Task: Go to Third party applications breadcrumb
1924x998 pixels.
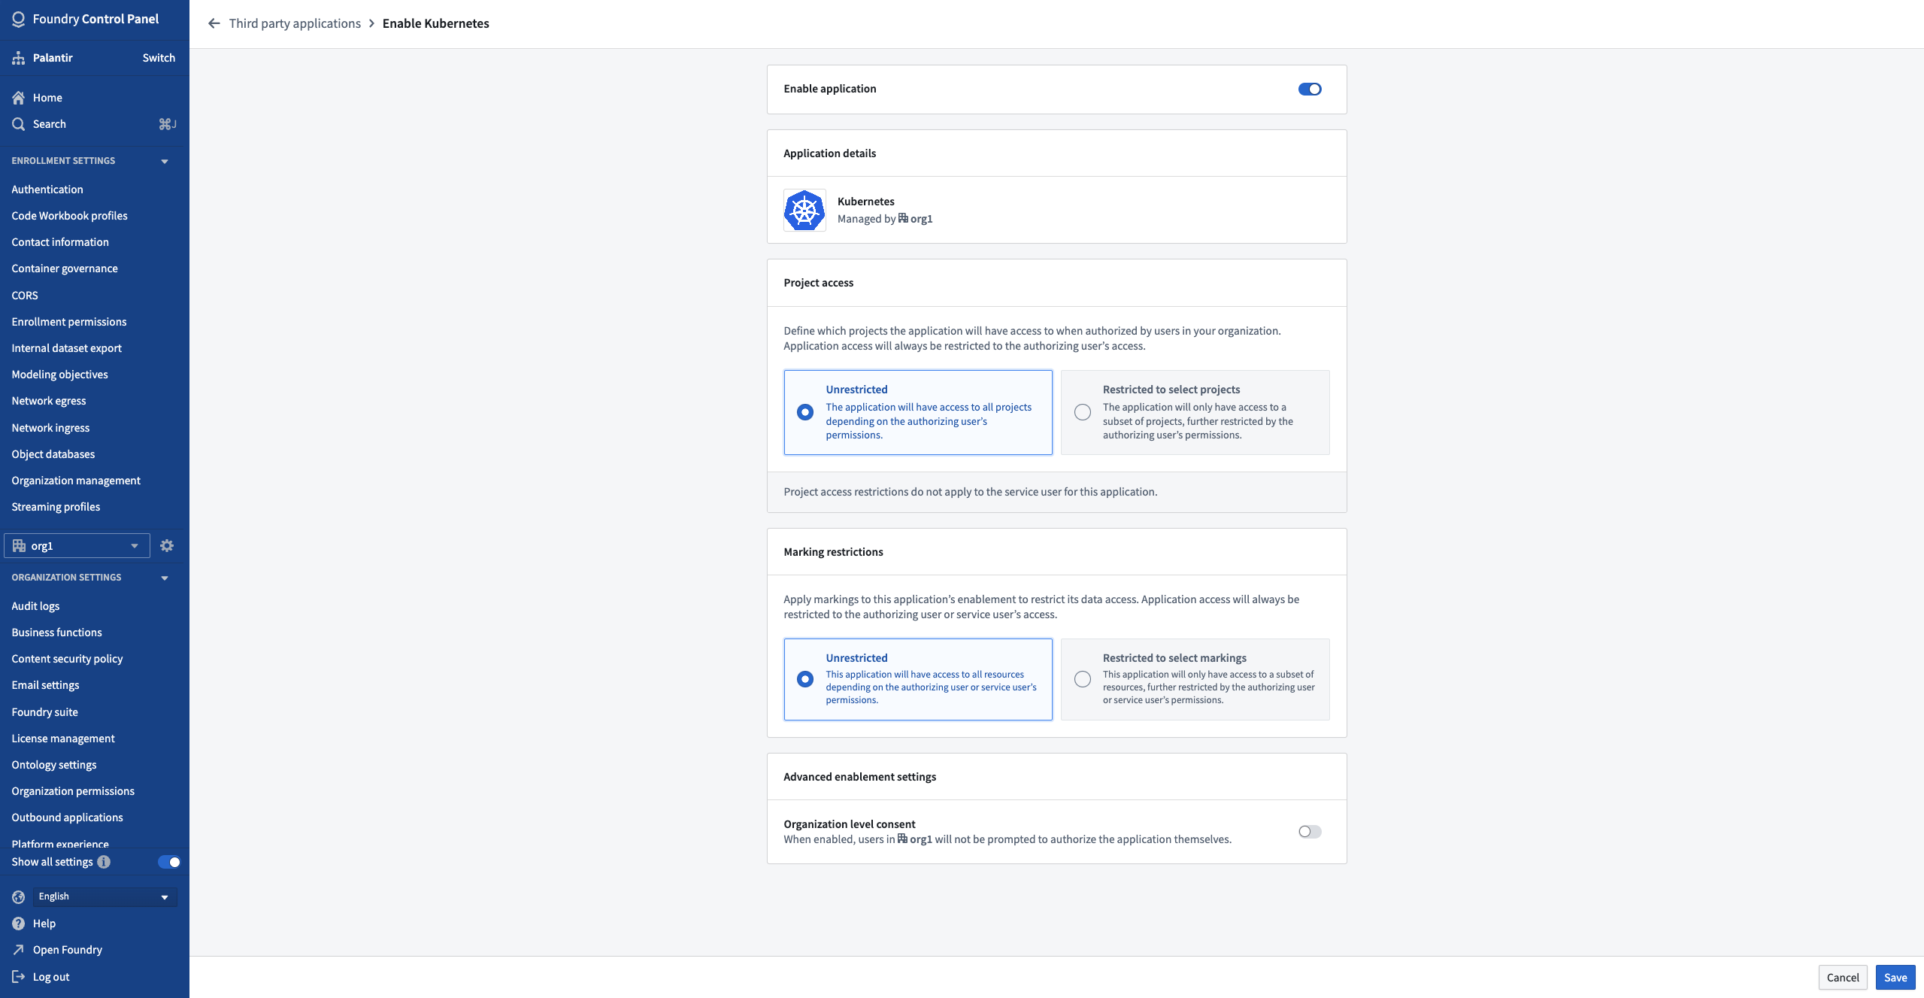Action: coord(295,23)
